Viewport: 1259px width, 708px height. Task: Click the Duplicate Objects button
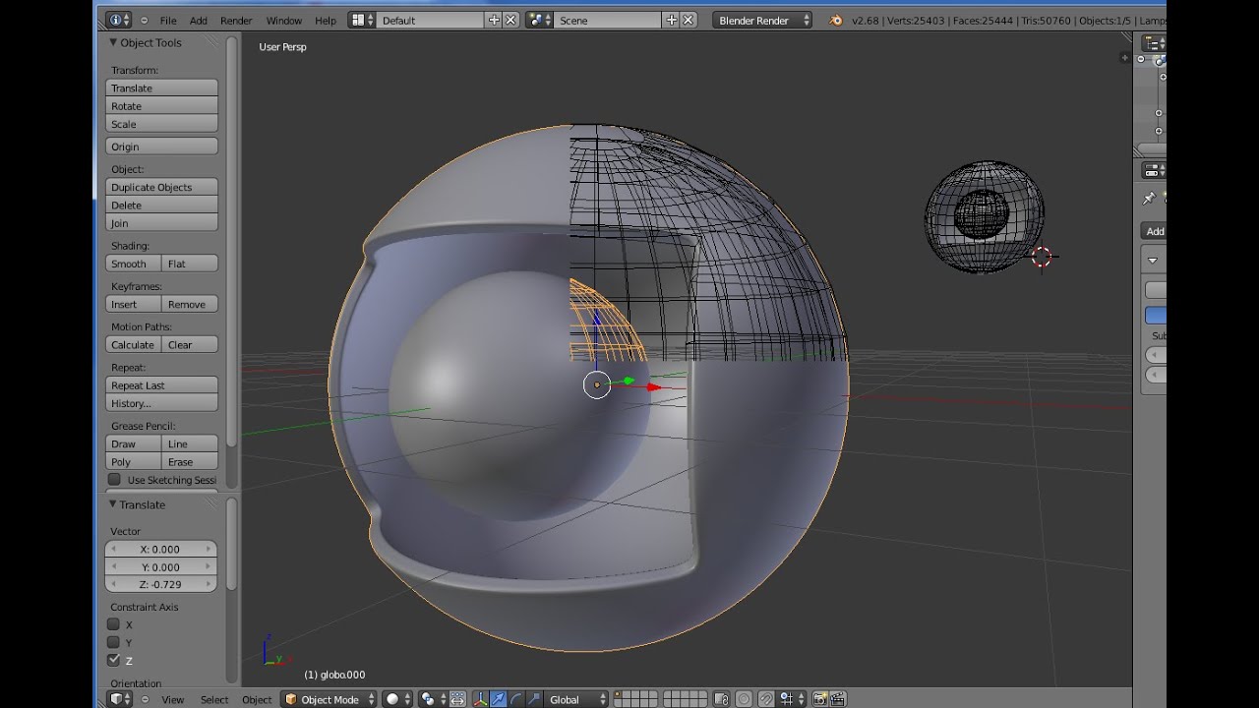point(161,187)
